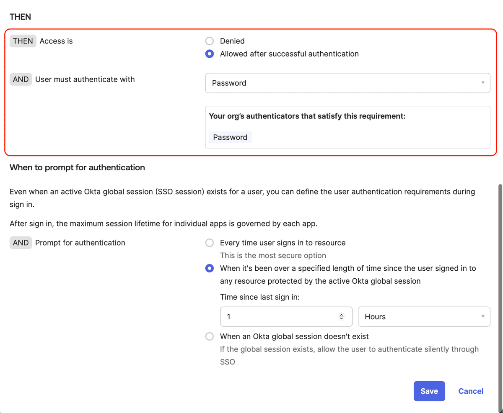Click the "AND" badge beside Prompt for authentication

coord(21,243)
